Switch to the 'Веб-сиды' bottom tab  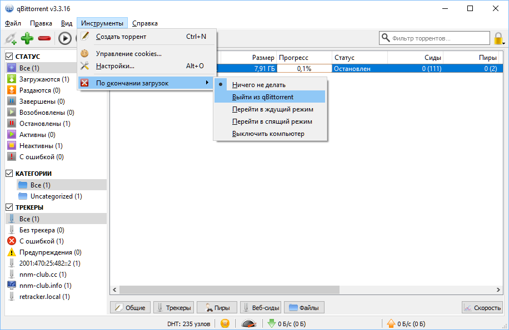click(261, 308)
